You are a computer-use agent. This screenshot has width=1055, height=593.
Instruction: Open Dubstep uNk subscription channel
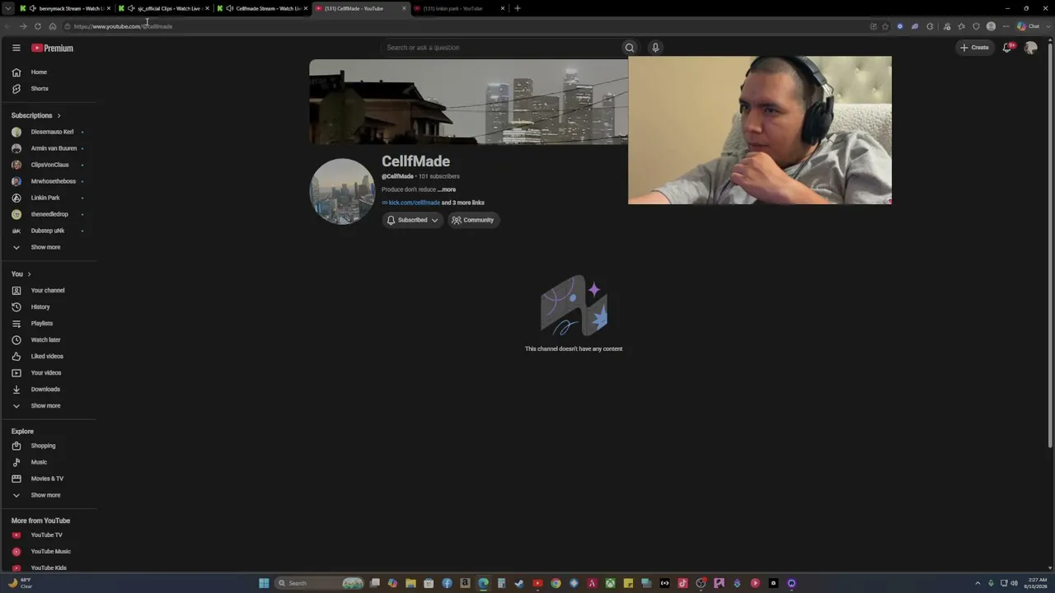pos(49,231)
